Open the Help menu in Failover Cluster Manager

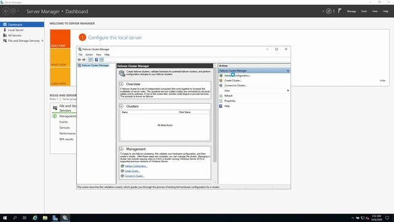[x=107, y=55]
